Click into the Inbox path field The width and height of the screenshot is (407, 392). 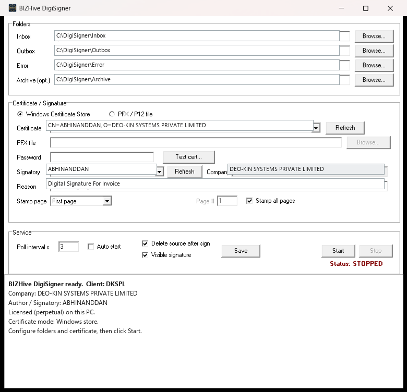tap(197, 35)
